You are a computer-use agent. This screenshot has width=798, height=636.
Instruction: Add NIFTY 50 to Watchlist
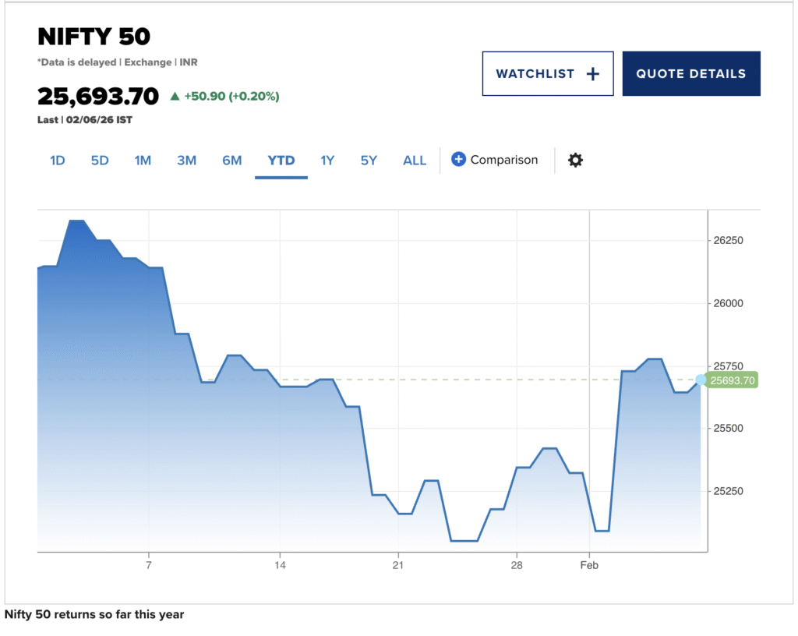pos(547,74)
